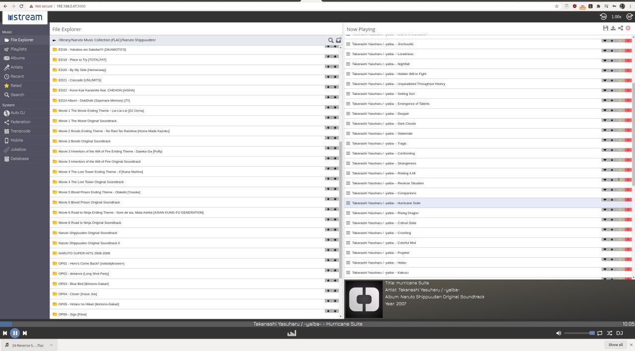
Task: Click Show all downloads button
Action: pyautogui.click(x=616, y=345)
